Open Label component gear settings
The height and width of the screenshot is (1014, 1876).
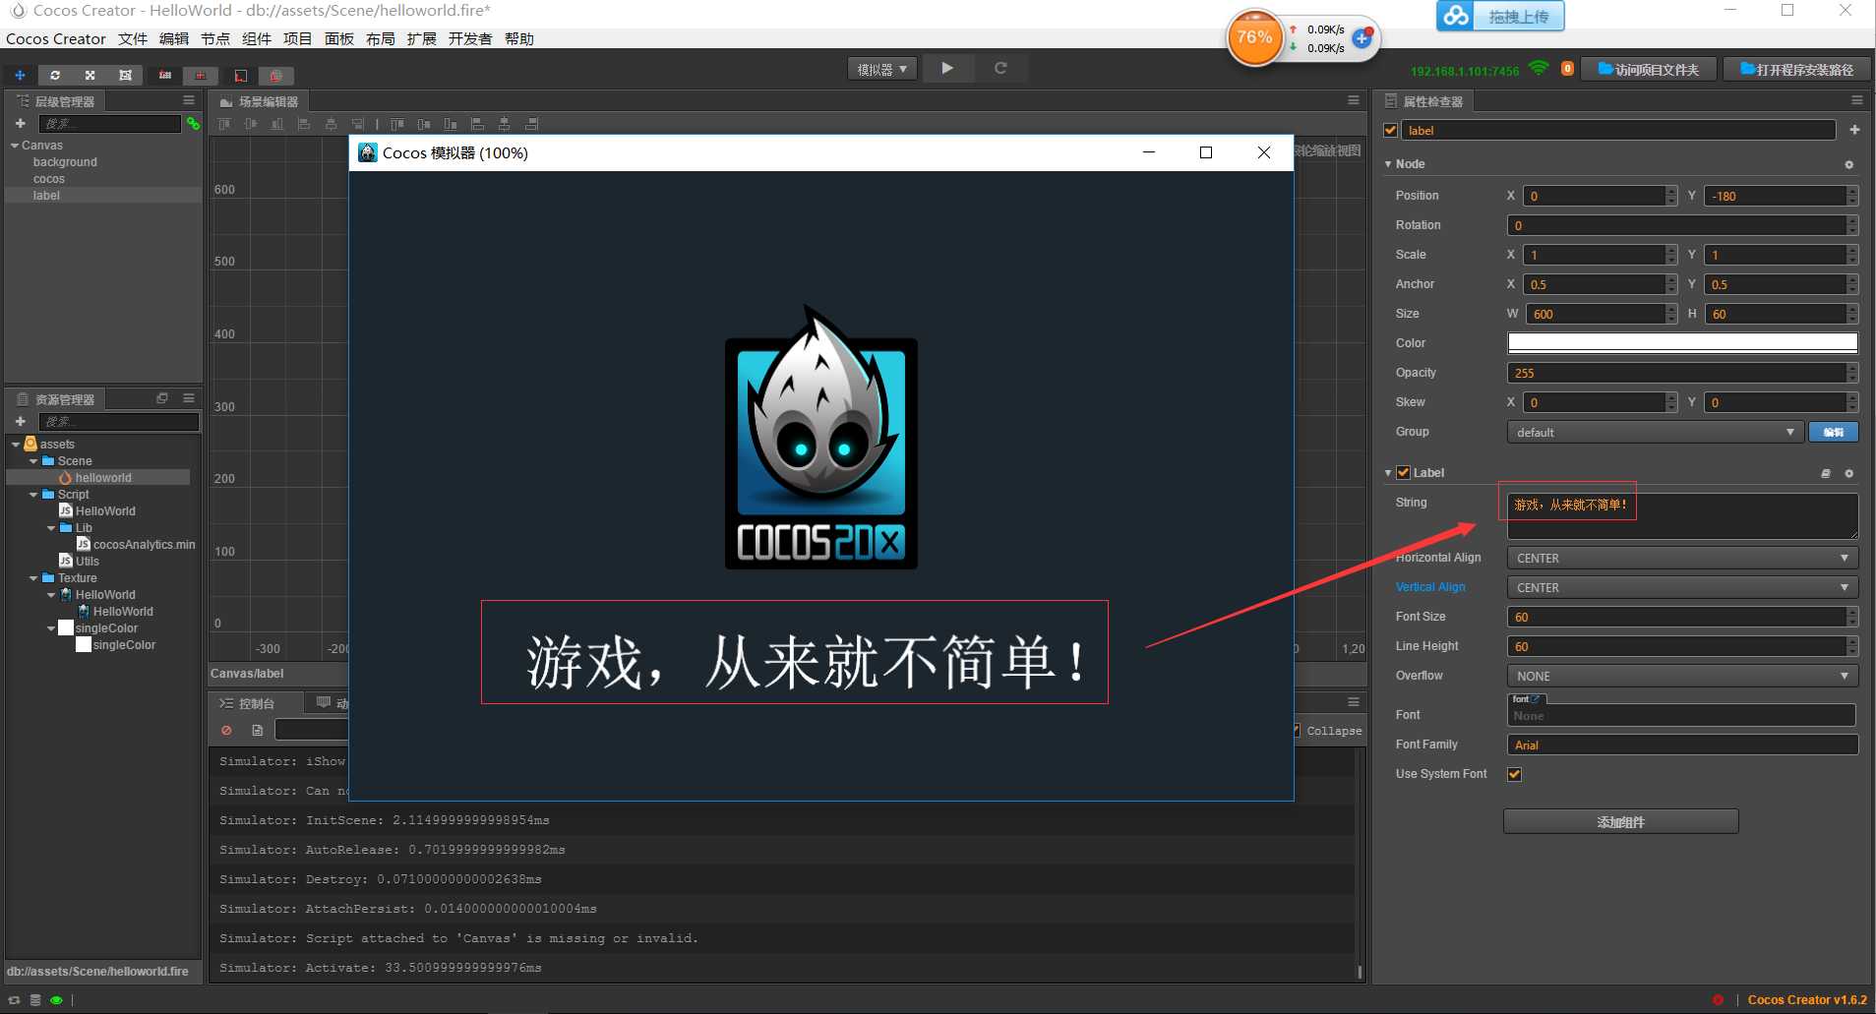pos(1848,473)
